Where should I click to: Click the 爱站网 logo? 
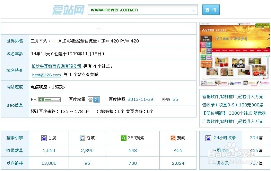(x=68, y=10)
